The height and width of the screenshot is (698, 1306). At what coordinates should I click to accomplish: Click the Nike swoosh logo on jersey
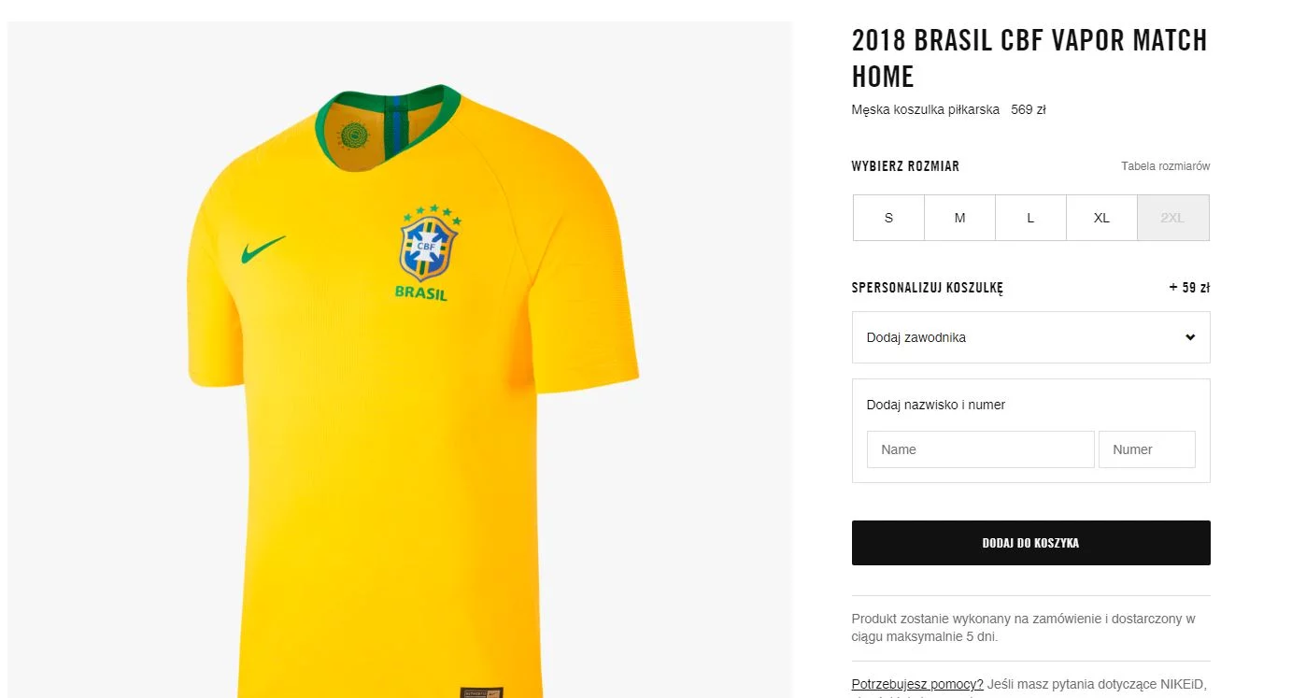click(263, 249)
